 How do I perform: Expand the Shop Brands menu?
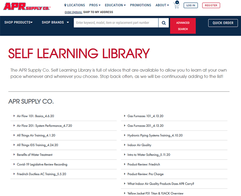[x=55, y=22]
